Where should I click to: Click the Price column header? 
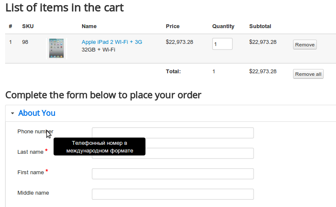pos(173,26)
